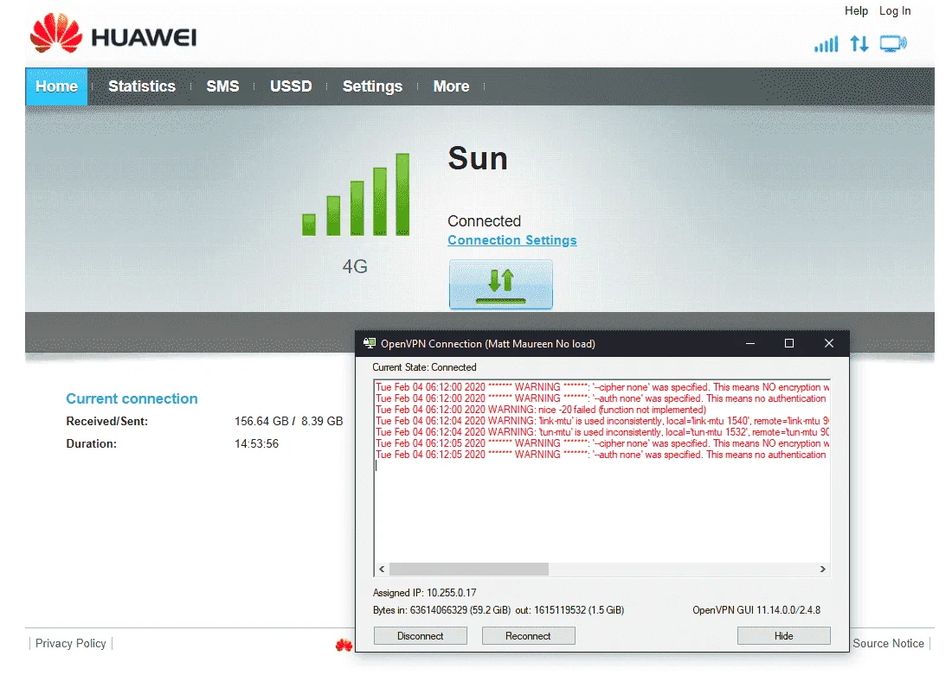Click the duration value '14:53:56'
The height and width of the screenshot is (675, 952).
[x=257, y=444]
